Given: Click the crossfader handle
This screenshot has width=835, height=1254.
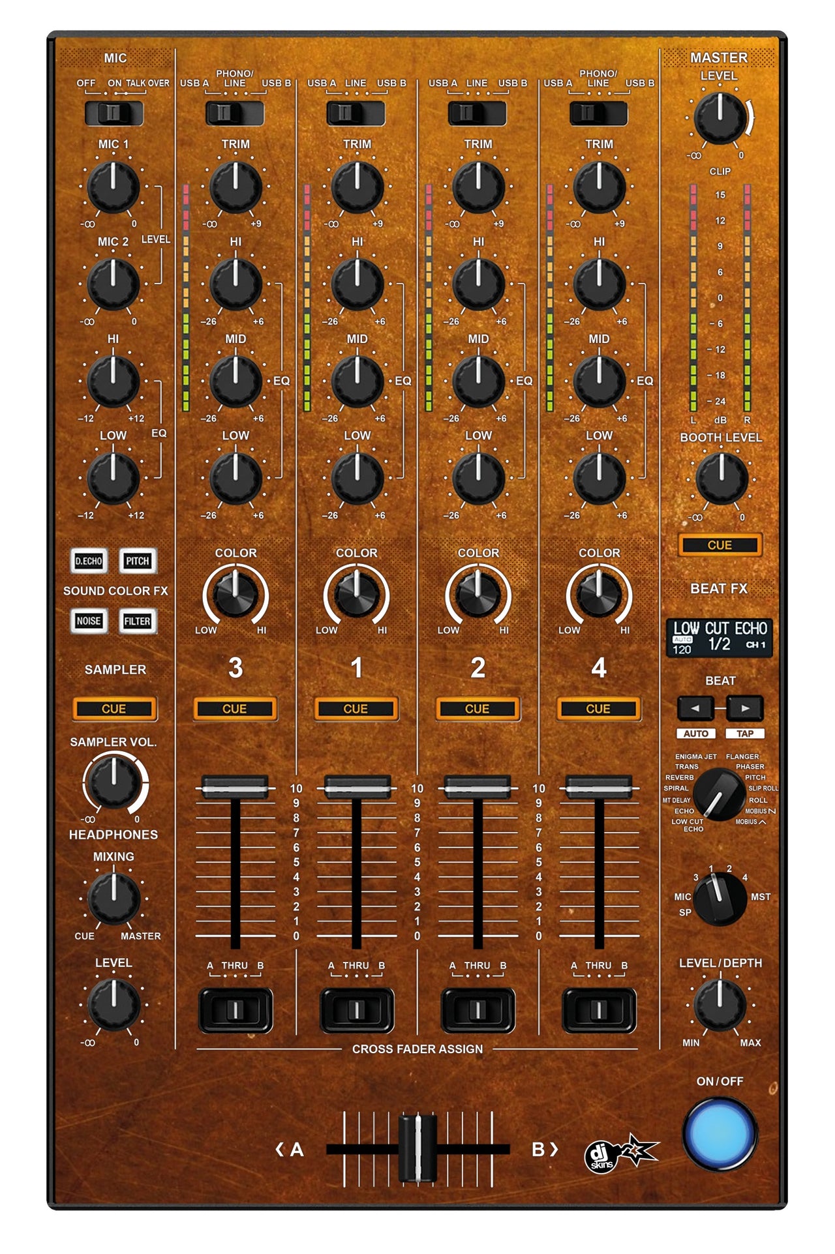Looking at the screenshot, I should click(x=417, y=1149).
